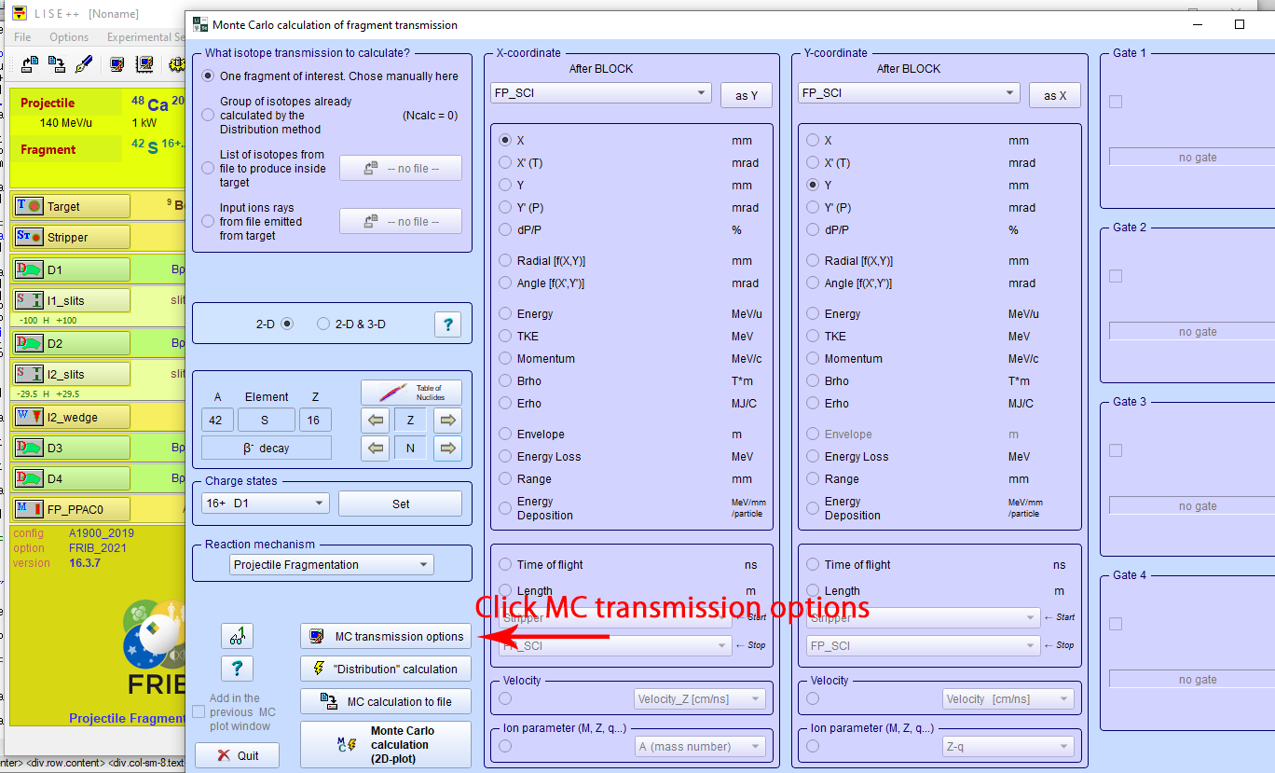
Task: Select Energy Loss for X-coordinate
Action: 505,457
